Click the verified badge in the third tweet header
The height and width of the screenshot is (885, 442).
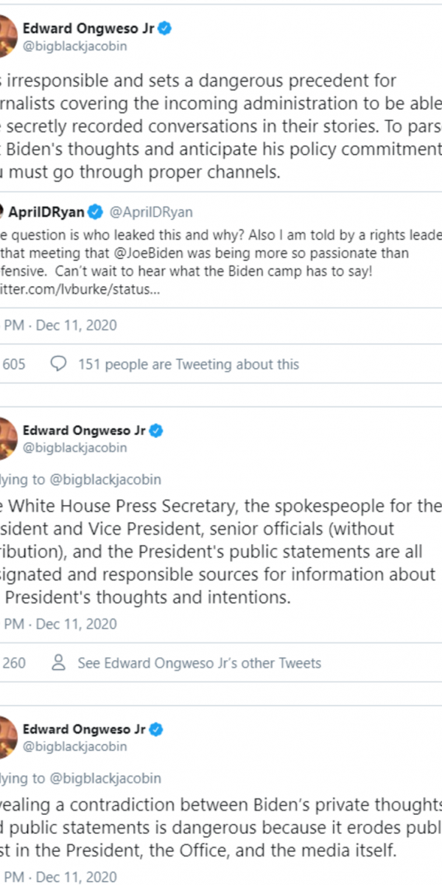coord(156,729)
